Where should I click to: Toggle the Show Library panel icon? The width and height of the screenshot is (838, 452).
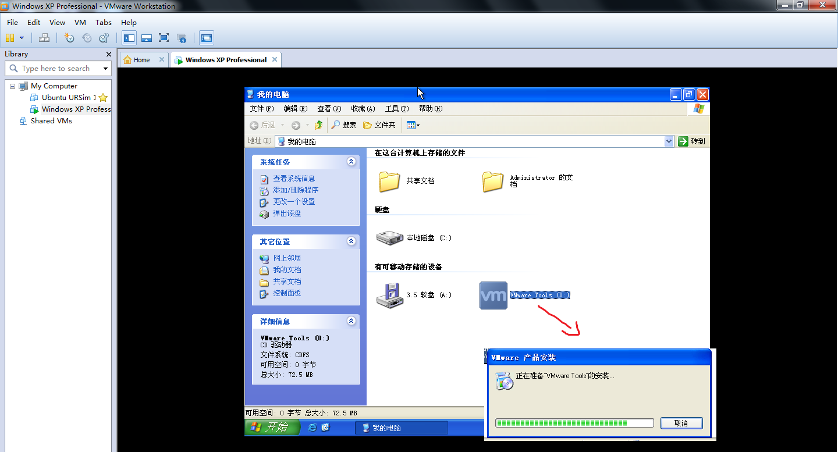(x=129, y=38)
